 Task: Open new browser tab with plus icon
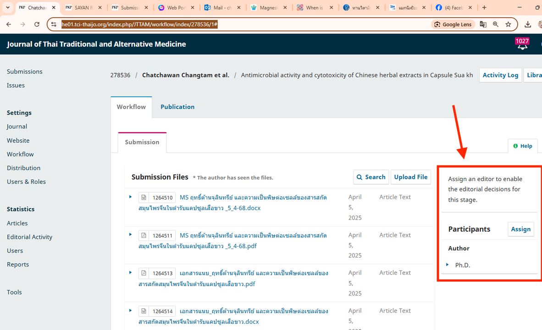click(484, 8)
